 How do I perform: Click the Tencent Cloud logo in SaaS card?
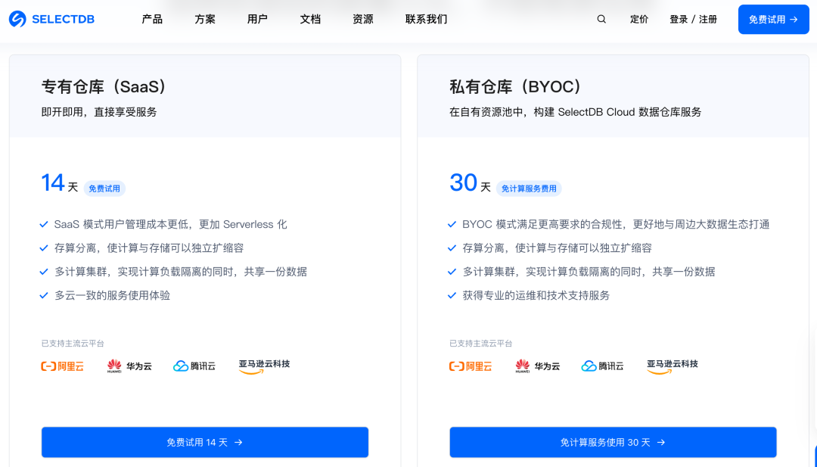194,366
